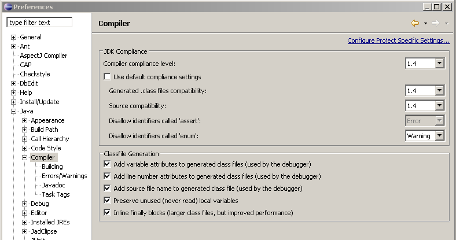Image resolution: width=456 pixels, height=240 pixels.
Task: Click the back navigation arrow icon
Action: [x=414, y=23]
